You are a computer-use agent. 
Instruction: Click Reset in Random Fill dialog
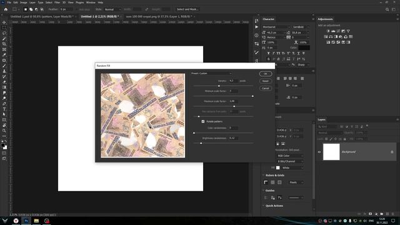point(266,81)
